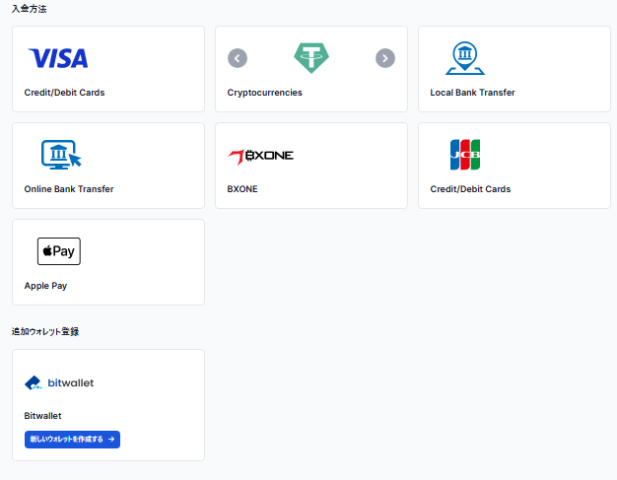Choose Credit/Debit Cards under the VISA logo
The height and width of the screenshot is (480, 617).
pyautogui.click(x=64, y=93)
